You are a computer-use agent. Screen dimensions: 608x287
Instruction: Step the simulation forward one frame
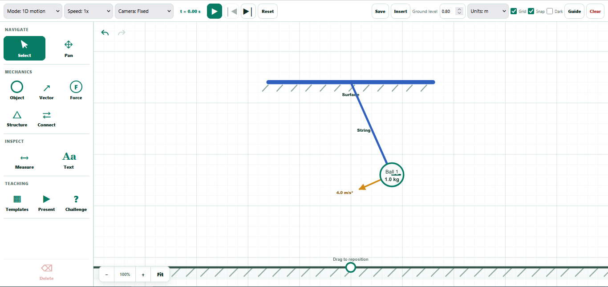[x=248, y=11]
